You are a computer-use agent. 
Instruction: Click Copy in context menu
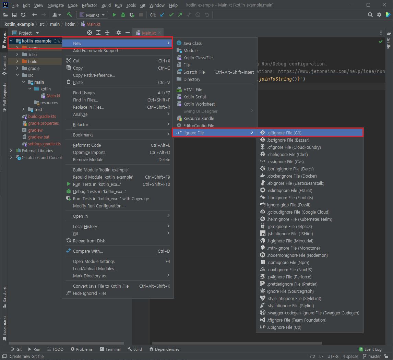tap(118, 68)
